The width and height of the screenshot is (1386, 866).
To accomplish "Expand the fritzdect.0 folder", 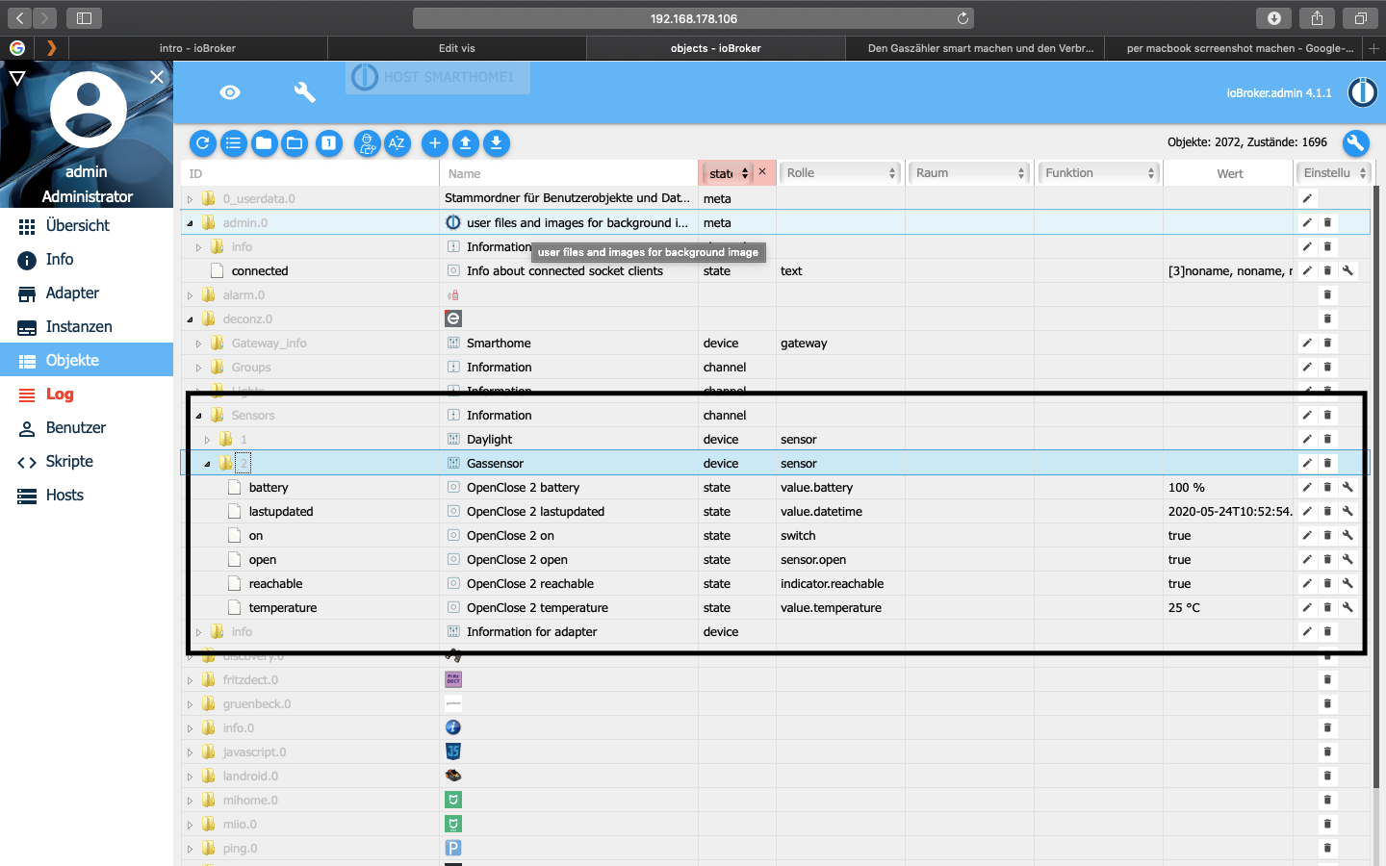I will pyautogui.click(x=191, y=680).
